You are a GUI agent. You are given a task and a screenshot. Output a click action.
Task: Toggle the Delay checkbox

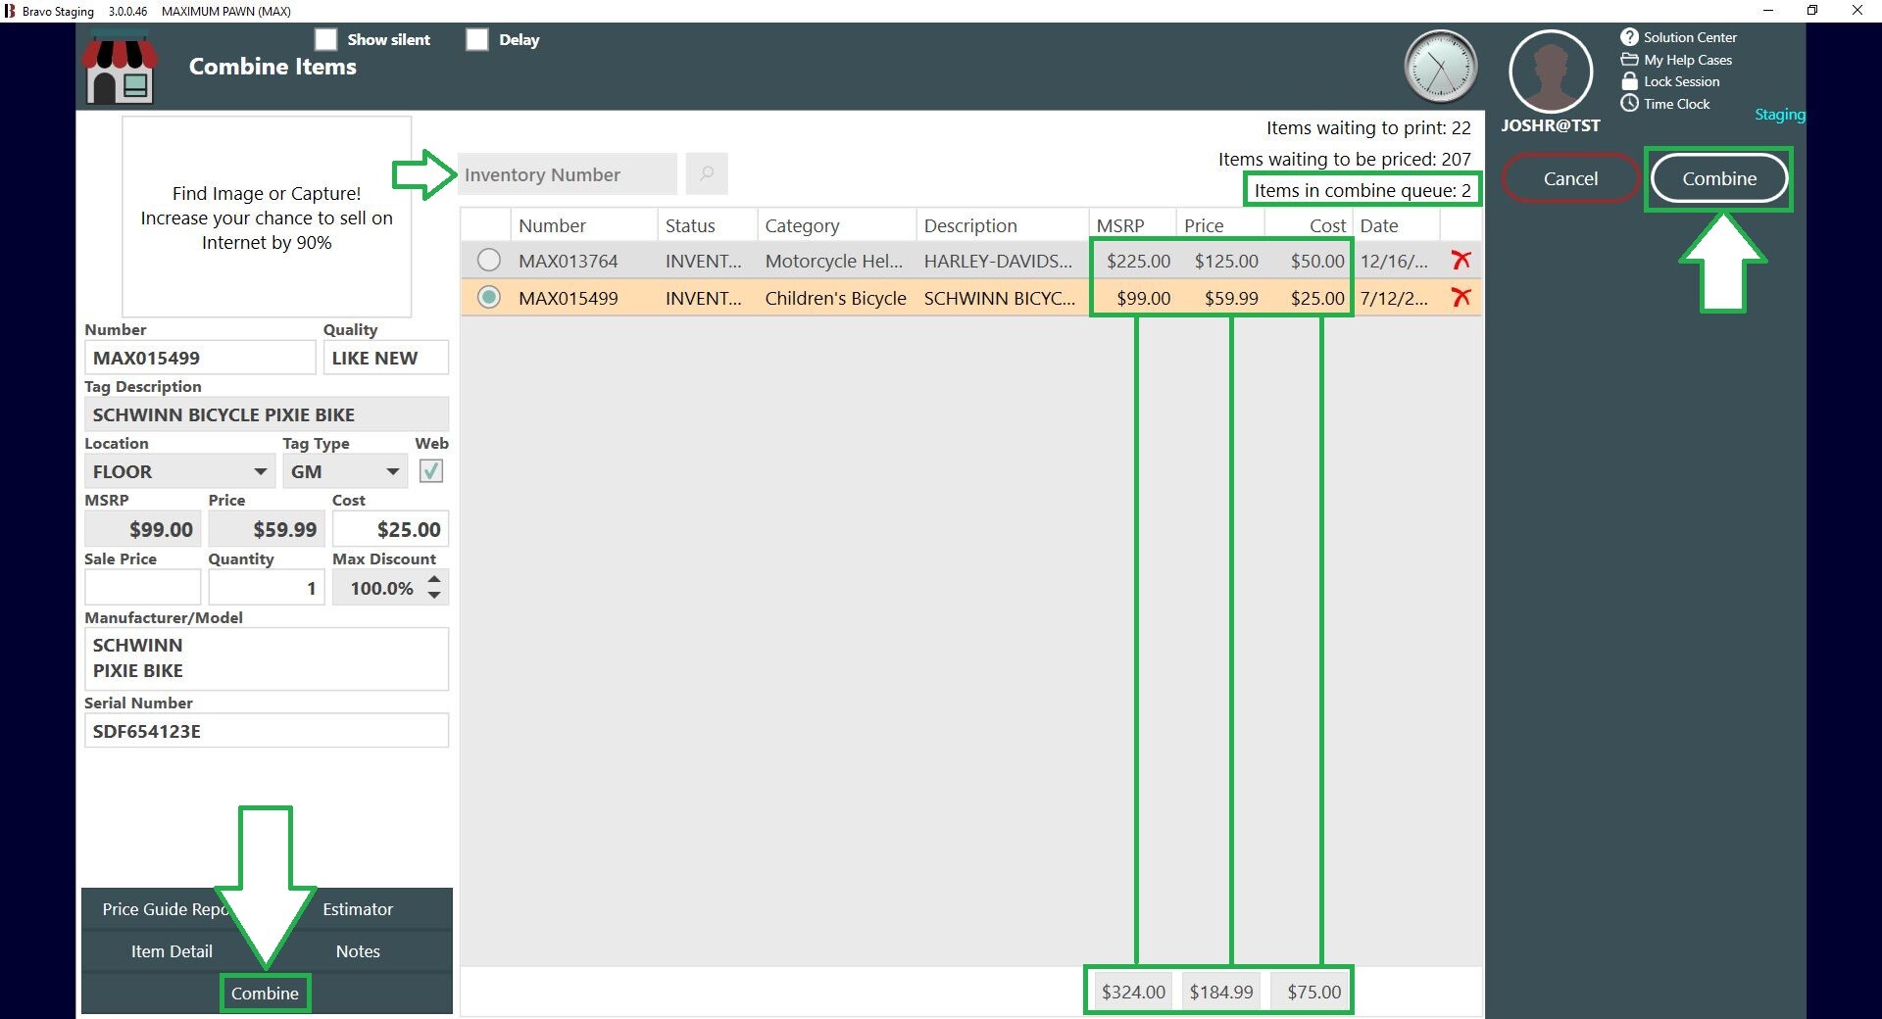click(477, 39)
